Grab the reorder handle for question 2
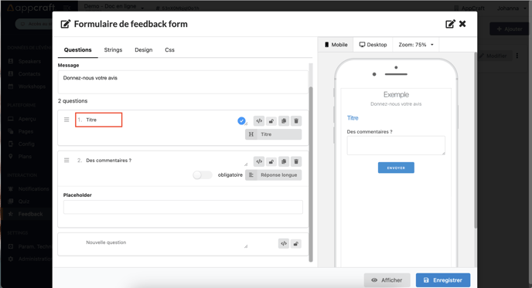This screenshot has width=532, height=288. [x=66, y=161]
